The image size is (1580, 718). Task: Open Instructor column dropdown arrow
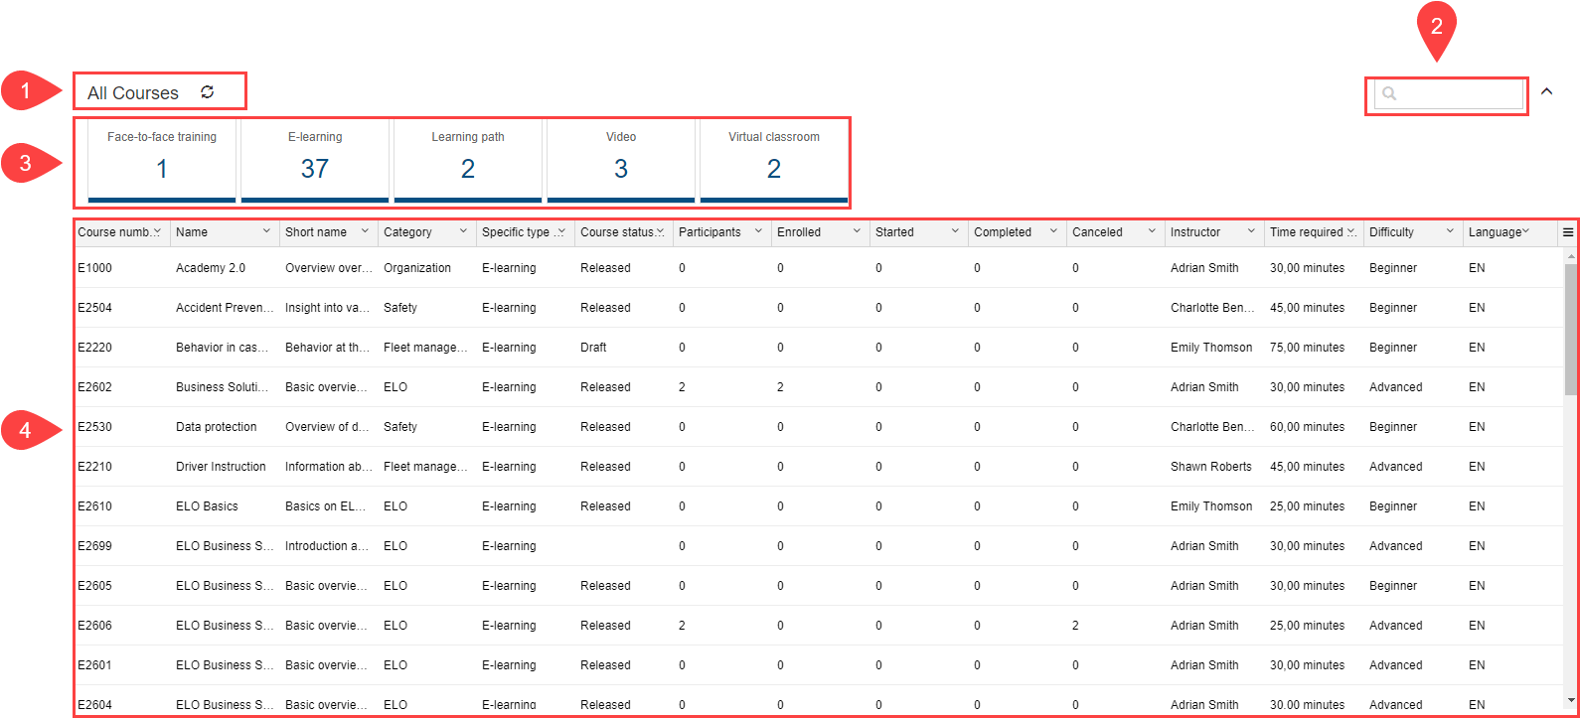[1251, 231]
